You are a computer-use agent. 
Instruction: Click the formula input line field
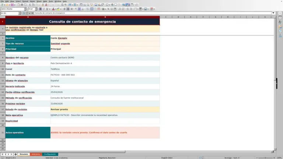pos(153,13)
